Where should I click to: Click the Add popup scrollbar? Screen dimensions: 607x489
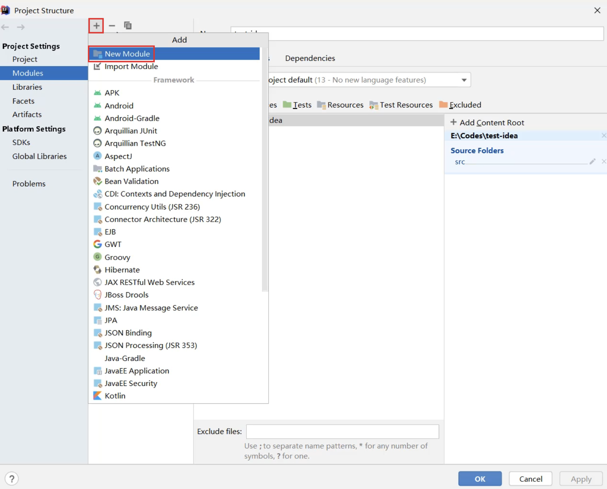point(265,169)
